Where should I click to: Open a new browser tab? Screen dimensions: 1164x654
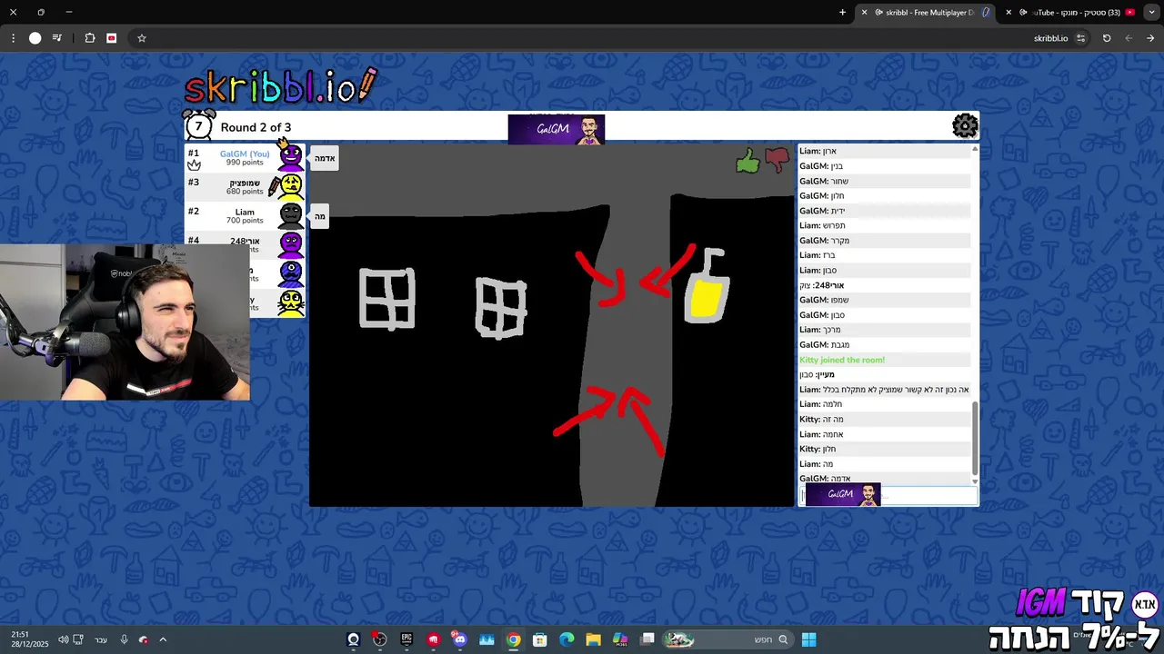click(842, 13)
